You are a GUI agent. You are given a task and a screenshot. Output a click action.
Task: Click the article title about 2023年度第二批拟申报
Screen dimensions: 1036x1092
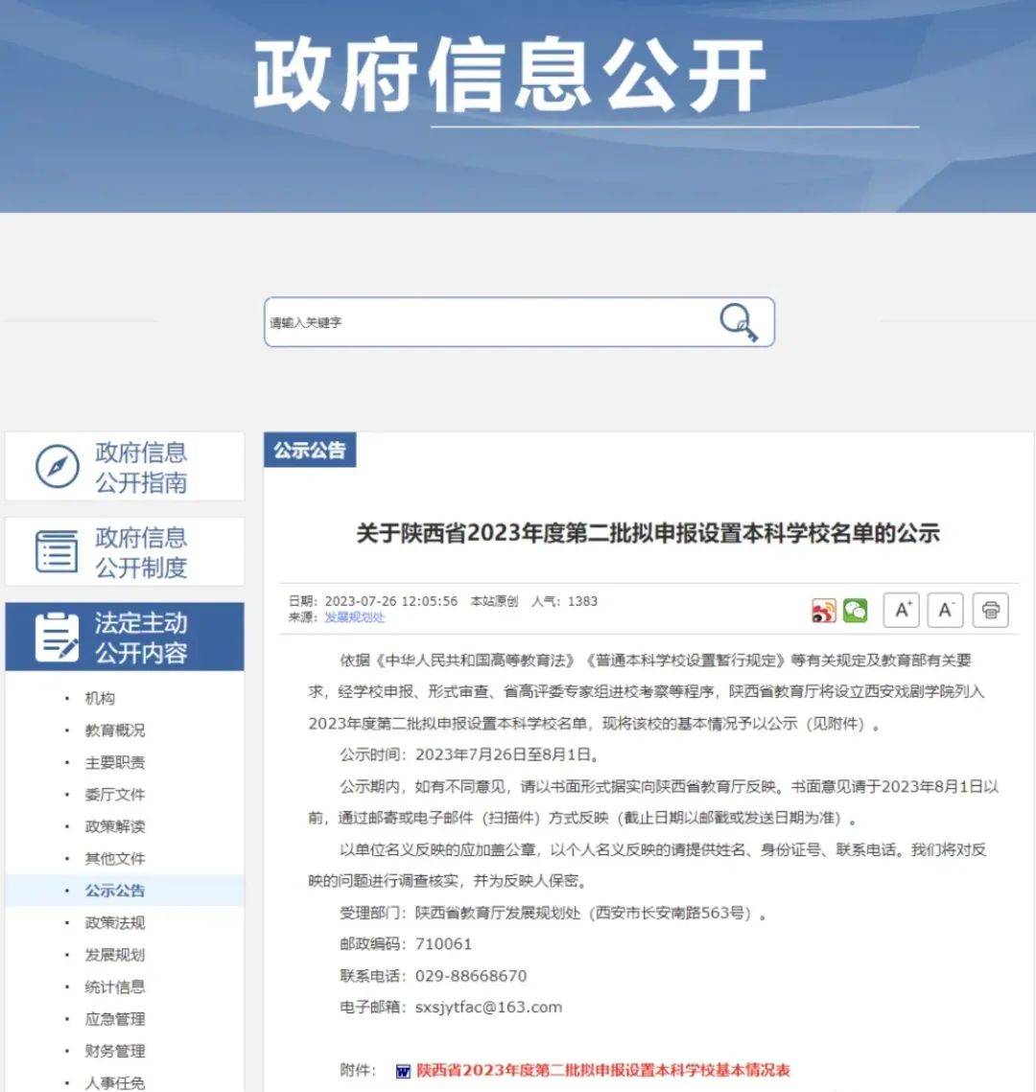647,533
